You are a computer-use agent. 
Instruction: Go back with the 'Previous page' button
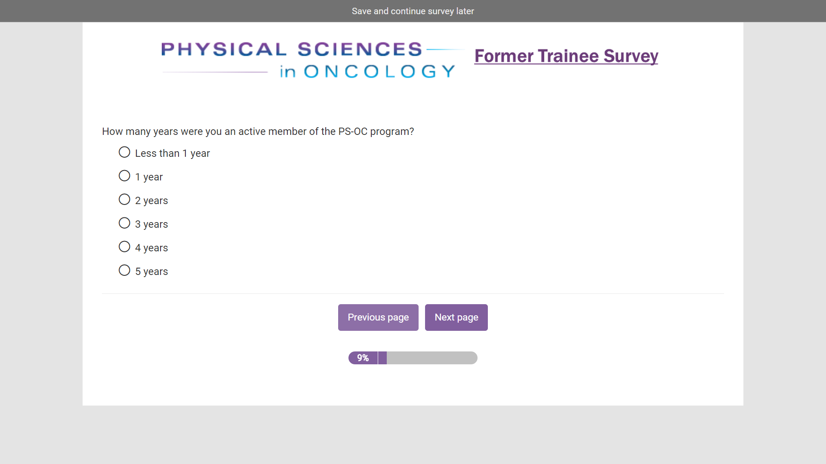(378, 317)
